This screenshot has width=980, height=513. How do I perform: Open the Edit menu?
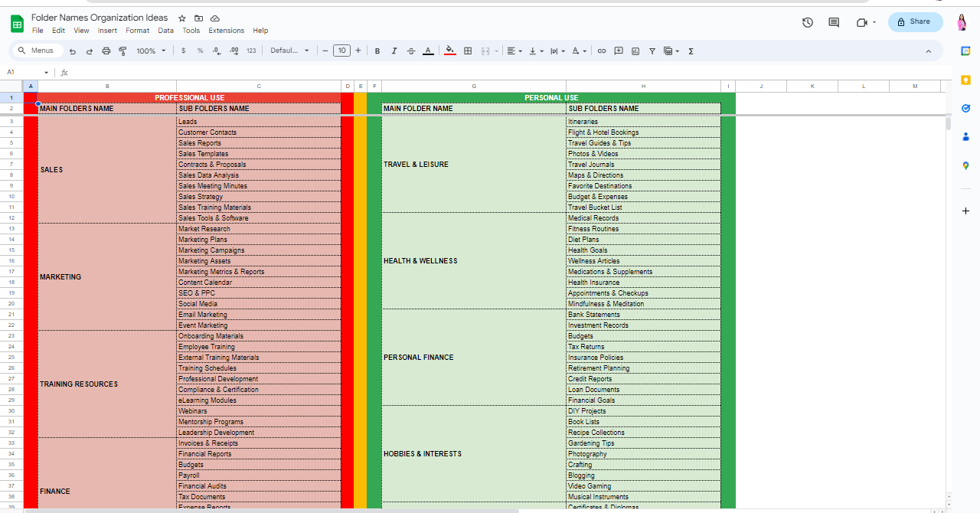(58, 31)
